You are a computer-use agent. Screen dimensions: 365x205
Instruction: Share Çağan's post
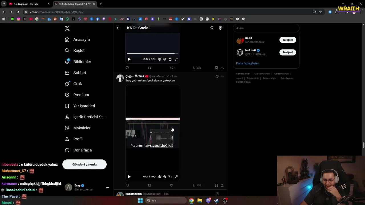coord(222,185)
